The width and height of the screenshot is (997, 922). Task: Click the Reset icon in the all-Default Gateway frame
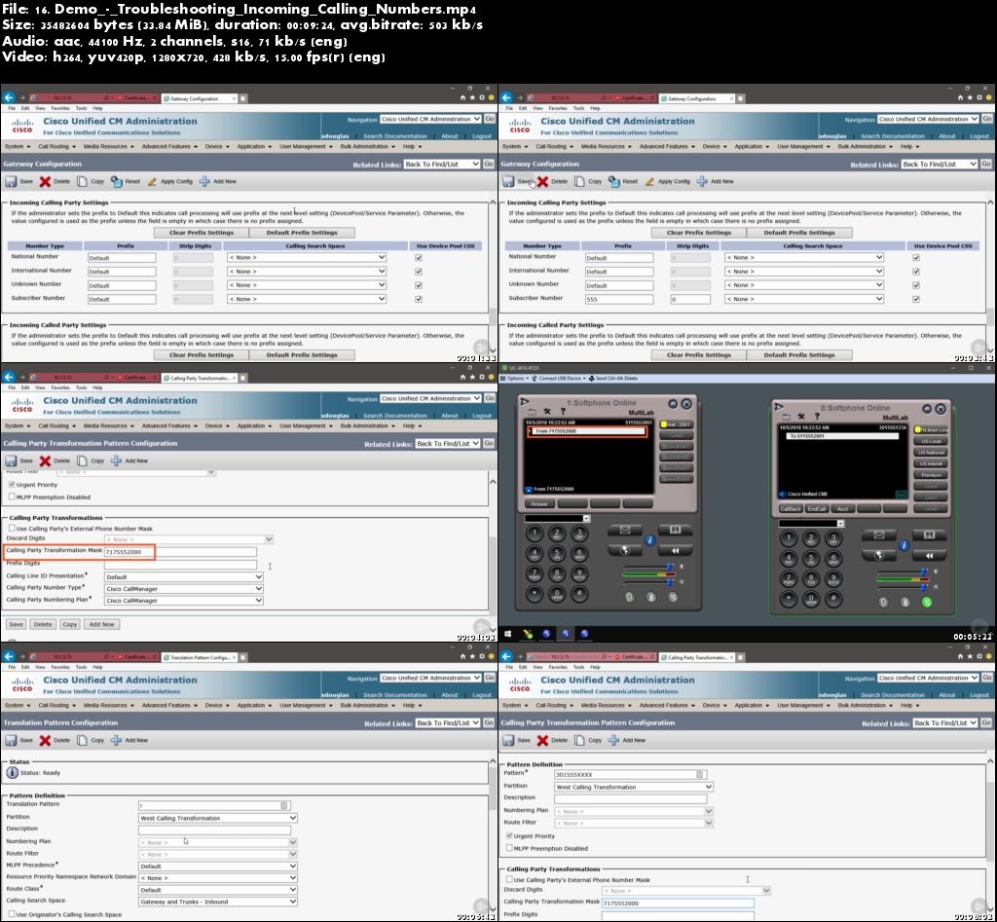pos(117,181)
